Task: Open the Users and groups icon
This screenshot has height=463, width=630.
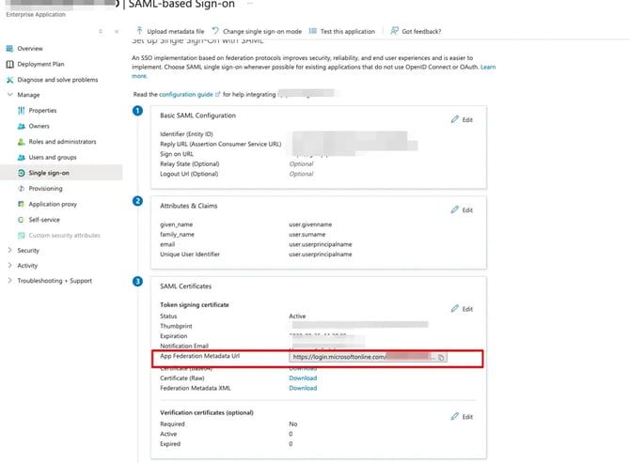Action: coord(22,157)
